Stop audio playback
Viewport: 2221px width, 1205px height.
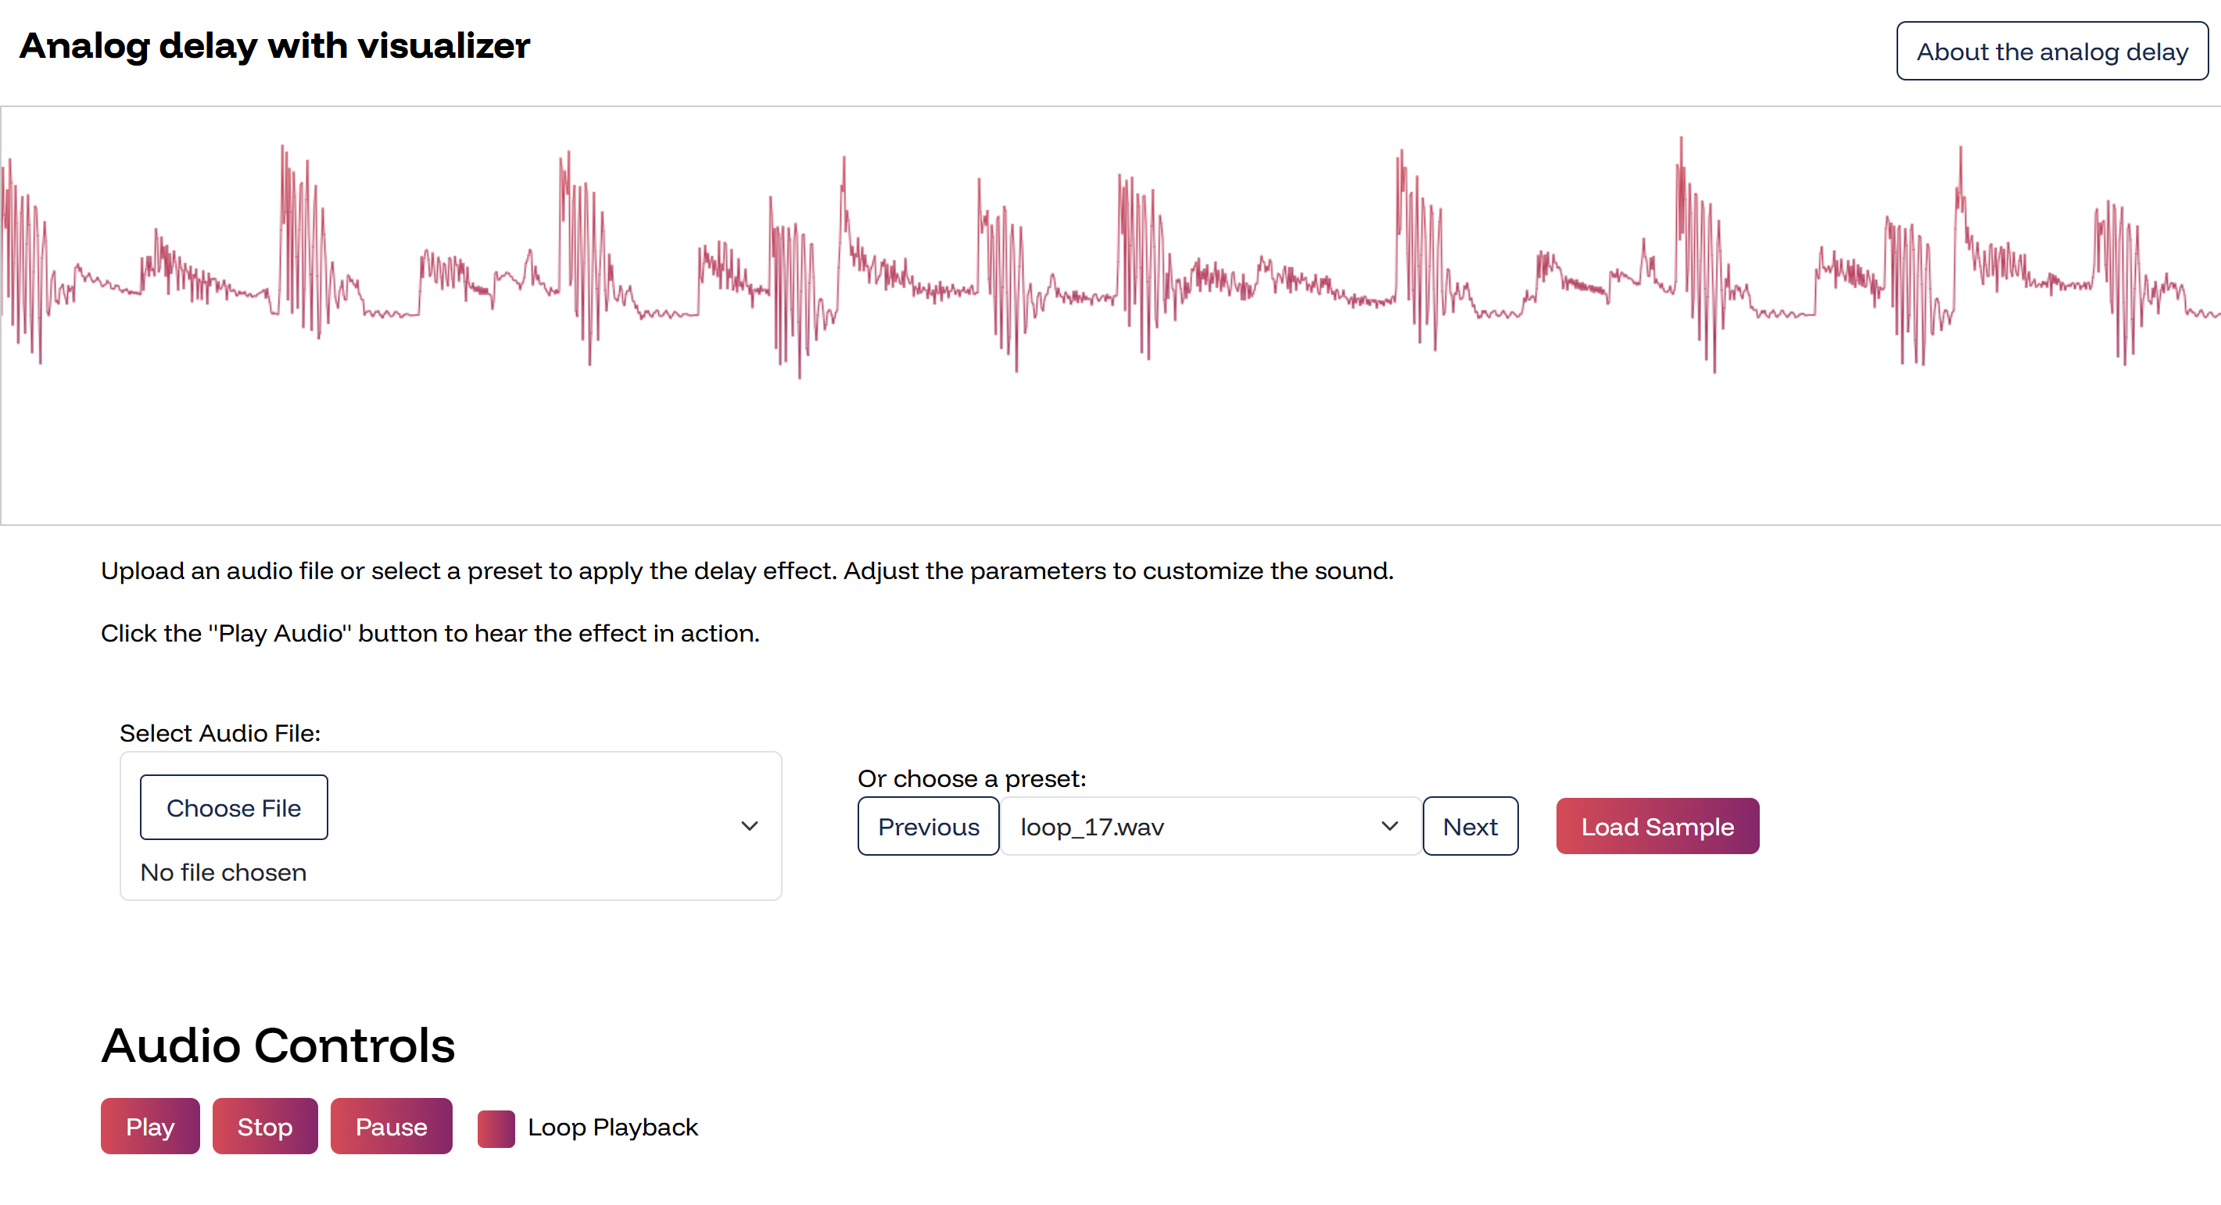tap(265, 1127)
